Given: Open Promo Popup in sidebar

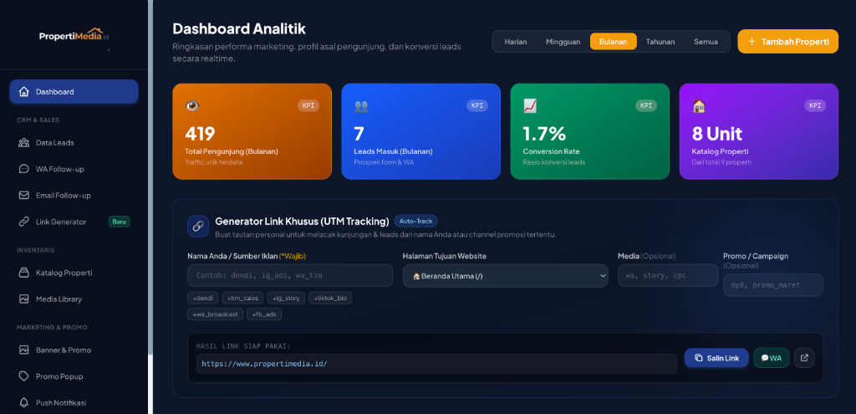Looking at the screenshot, I should tap(74, 376).
